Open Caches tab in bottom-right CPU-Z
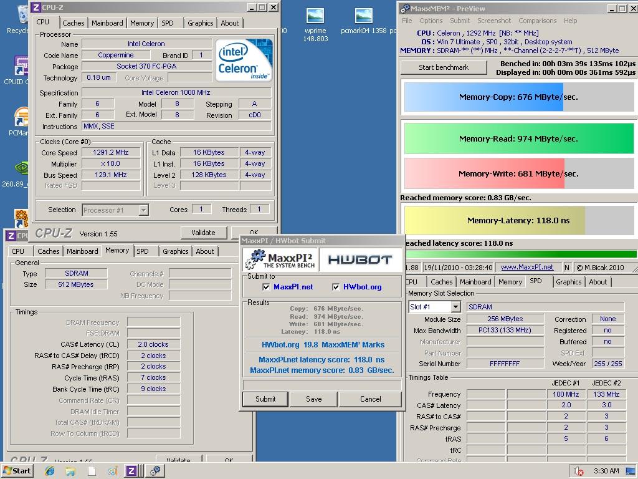This screenshot has height=479, width=638. point(442,282)
